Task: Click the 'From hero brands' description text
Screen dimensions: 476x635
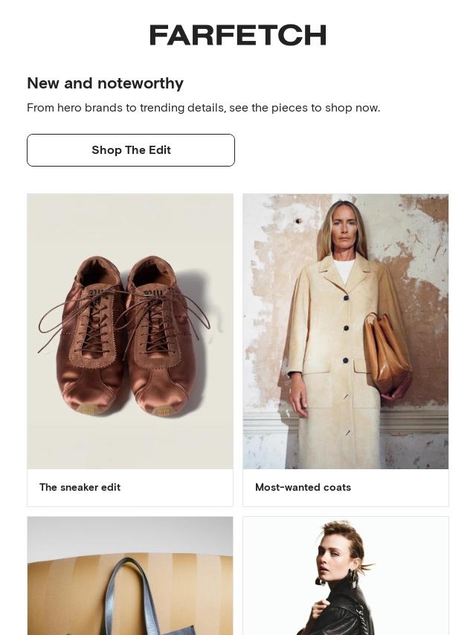Action: (203, 108)
